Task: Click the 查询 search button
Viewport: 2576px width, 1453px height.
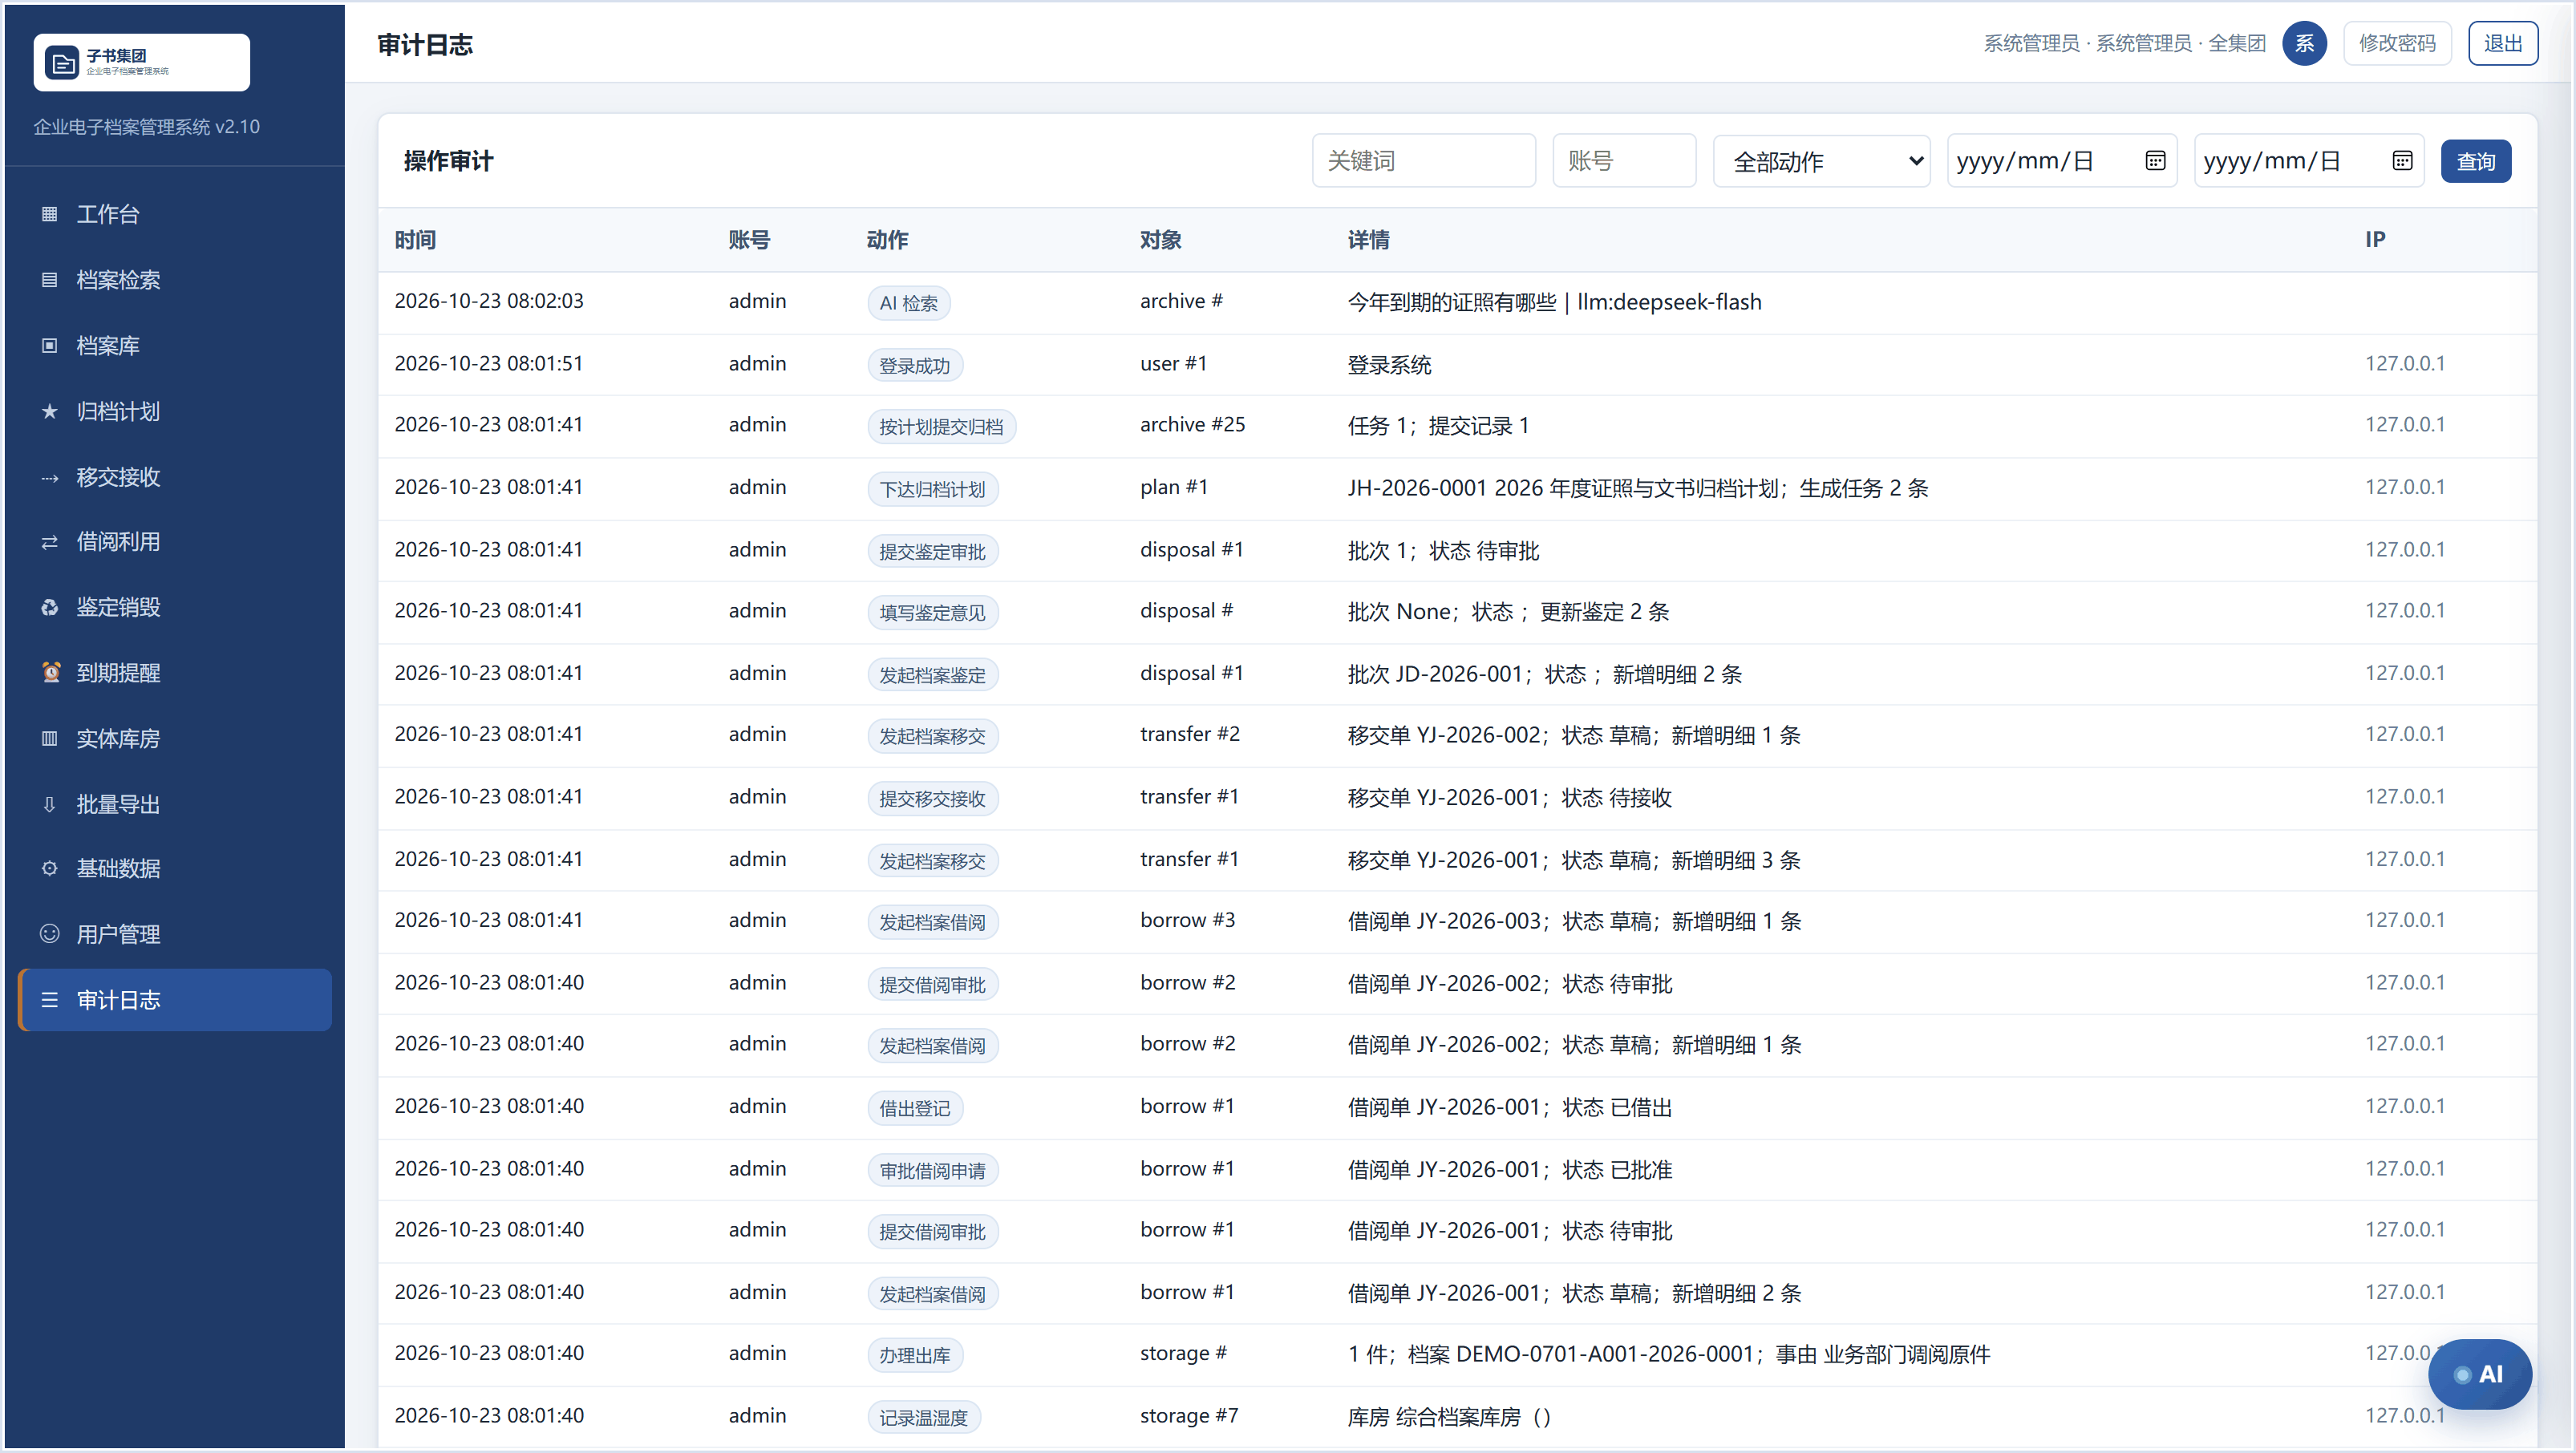Action: [x=2476, y=161]
